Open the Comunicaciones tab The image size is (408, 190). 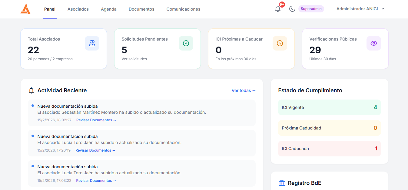(x=183, y=9)
